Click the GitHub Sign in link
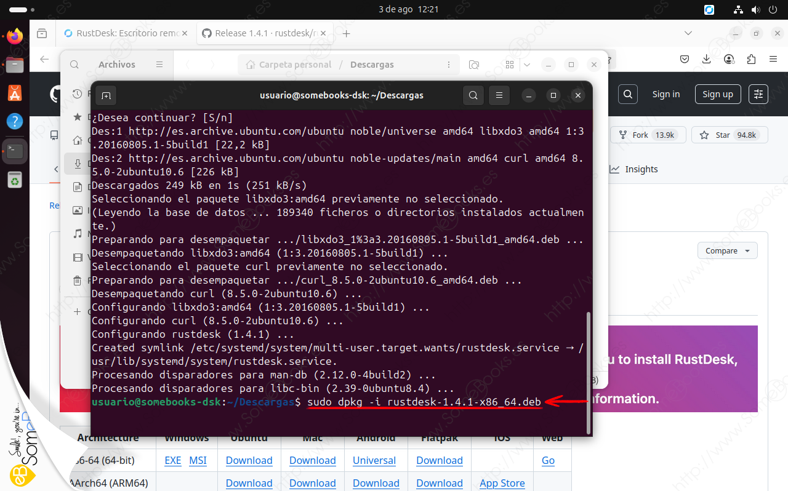The height and width of the screenshot is (491, 788). pos(666,94)
